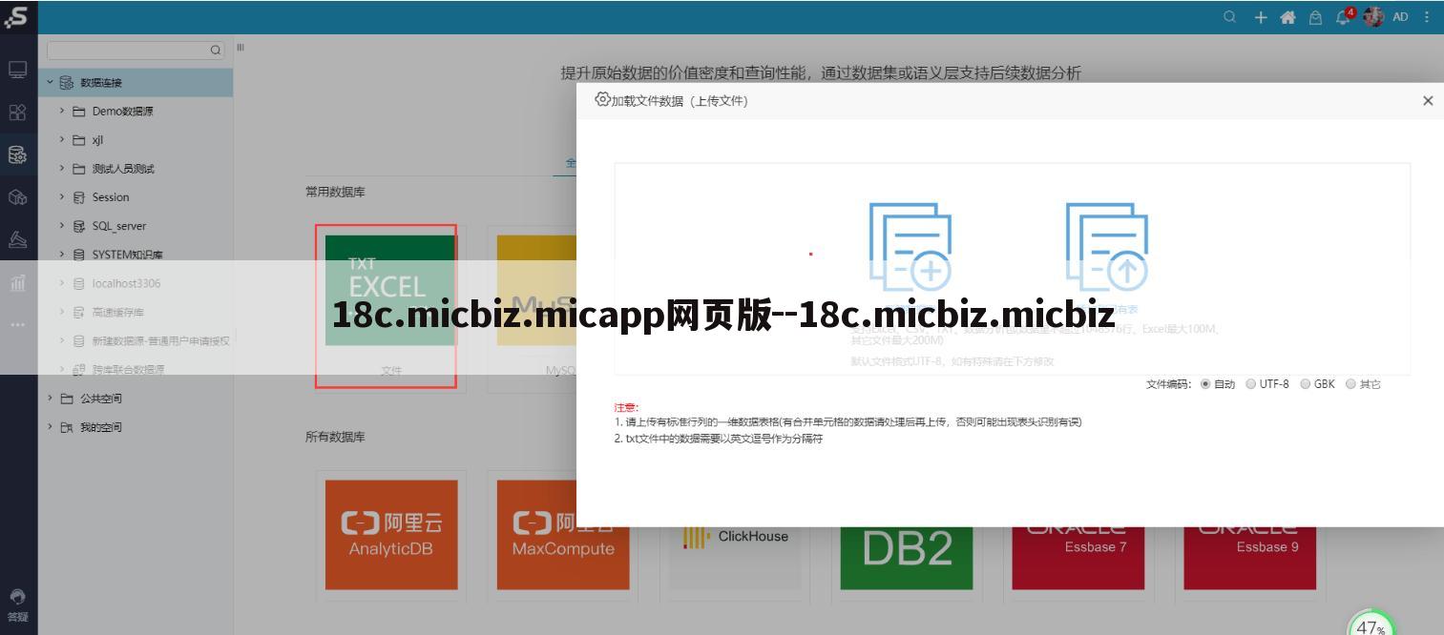The height and width of the screenshot is (635, 1444).
Task: Select the database settings sidebar icon
Action: [x=17, y=154]
